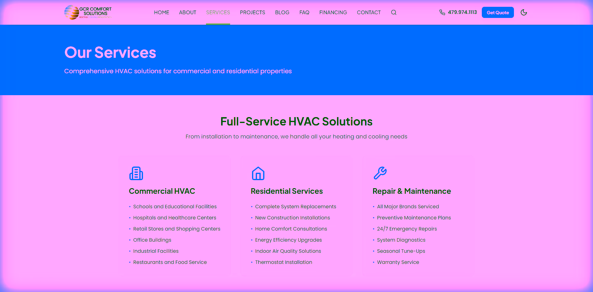
Task: Open the Projects page
Action: click(253, 12)
